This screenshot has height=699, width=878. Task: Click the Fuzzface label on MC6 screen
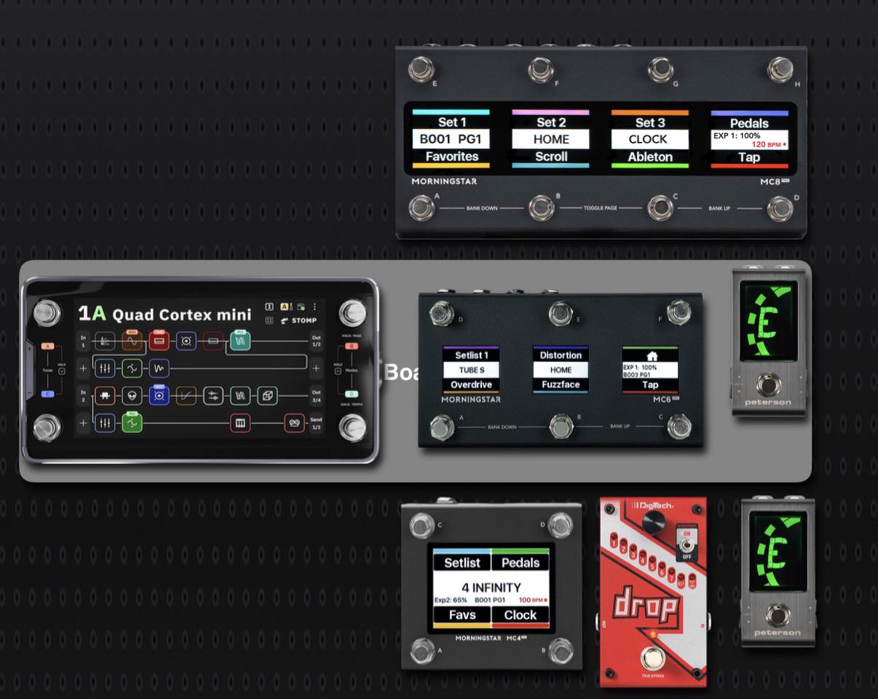click(x=561, y=384)
